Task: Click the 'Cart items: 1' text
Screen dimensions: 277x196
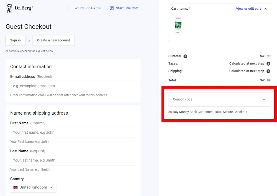Action: point(181,9)
